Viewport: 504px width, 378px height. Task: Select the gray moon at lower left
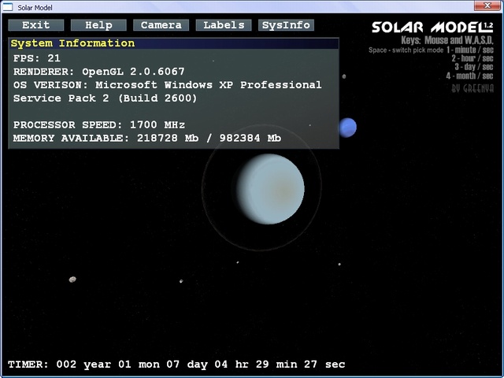(x=73, y=280)
